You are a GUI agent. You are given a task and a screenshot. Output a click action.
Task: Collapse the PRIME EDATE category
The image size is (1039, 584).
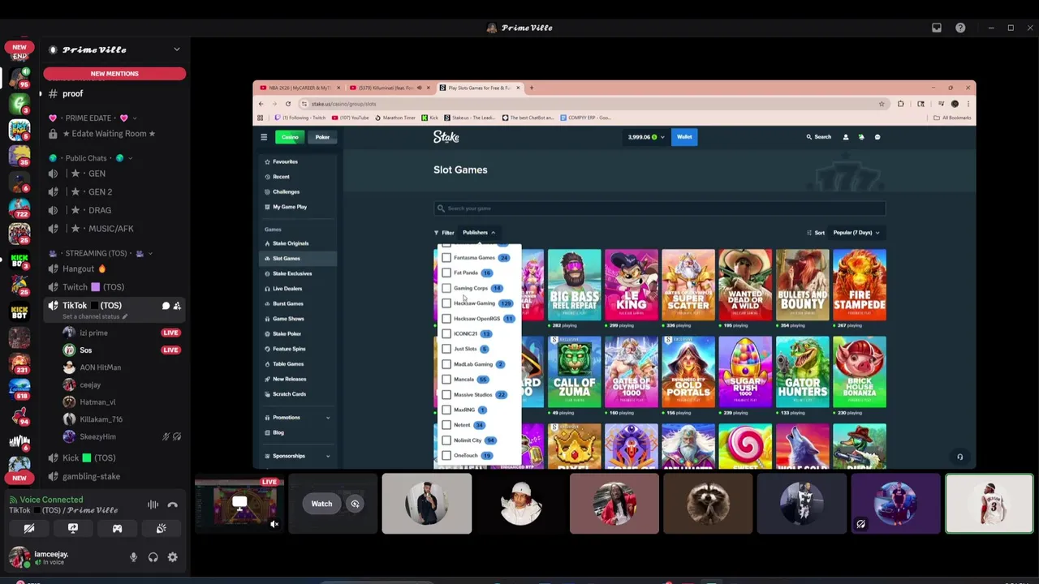93,118
